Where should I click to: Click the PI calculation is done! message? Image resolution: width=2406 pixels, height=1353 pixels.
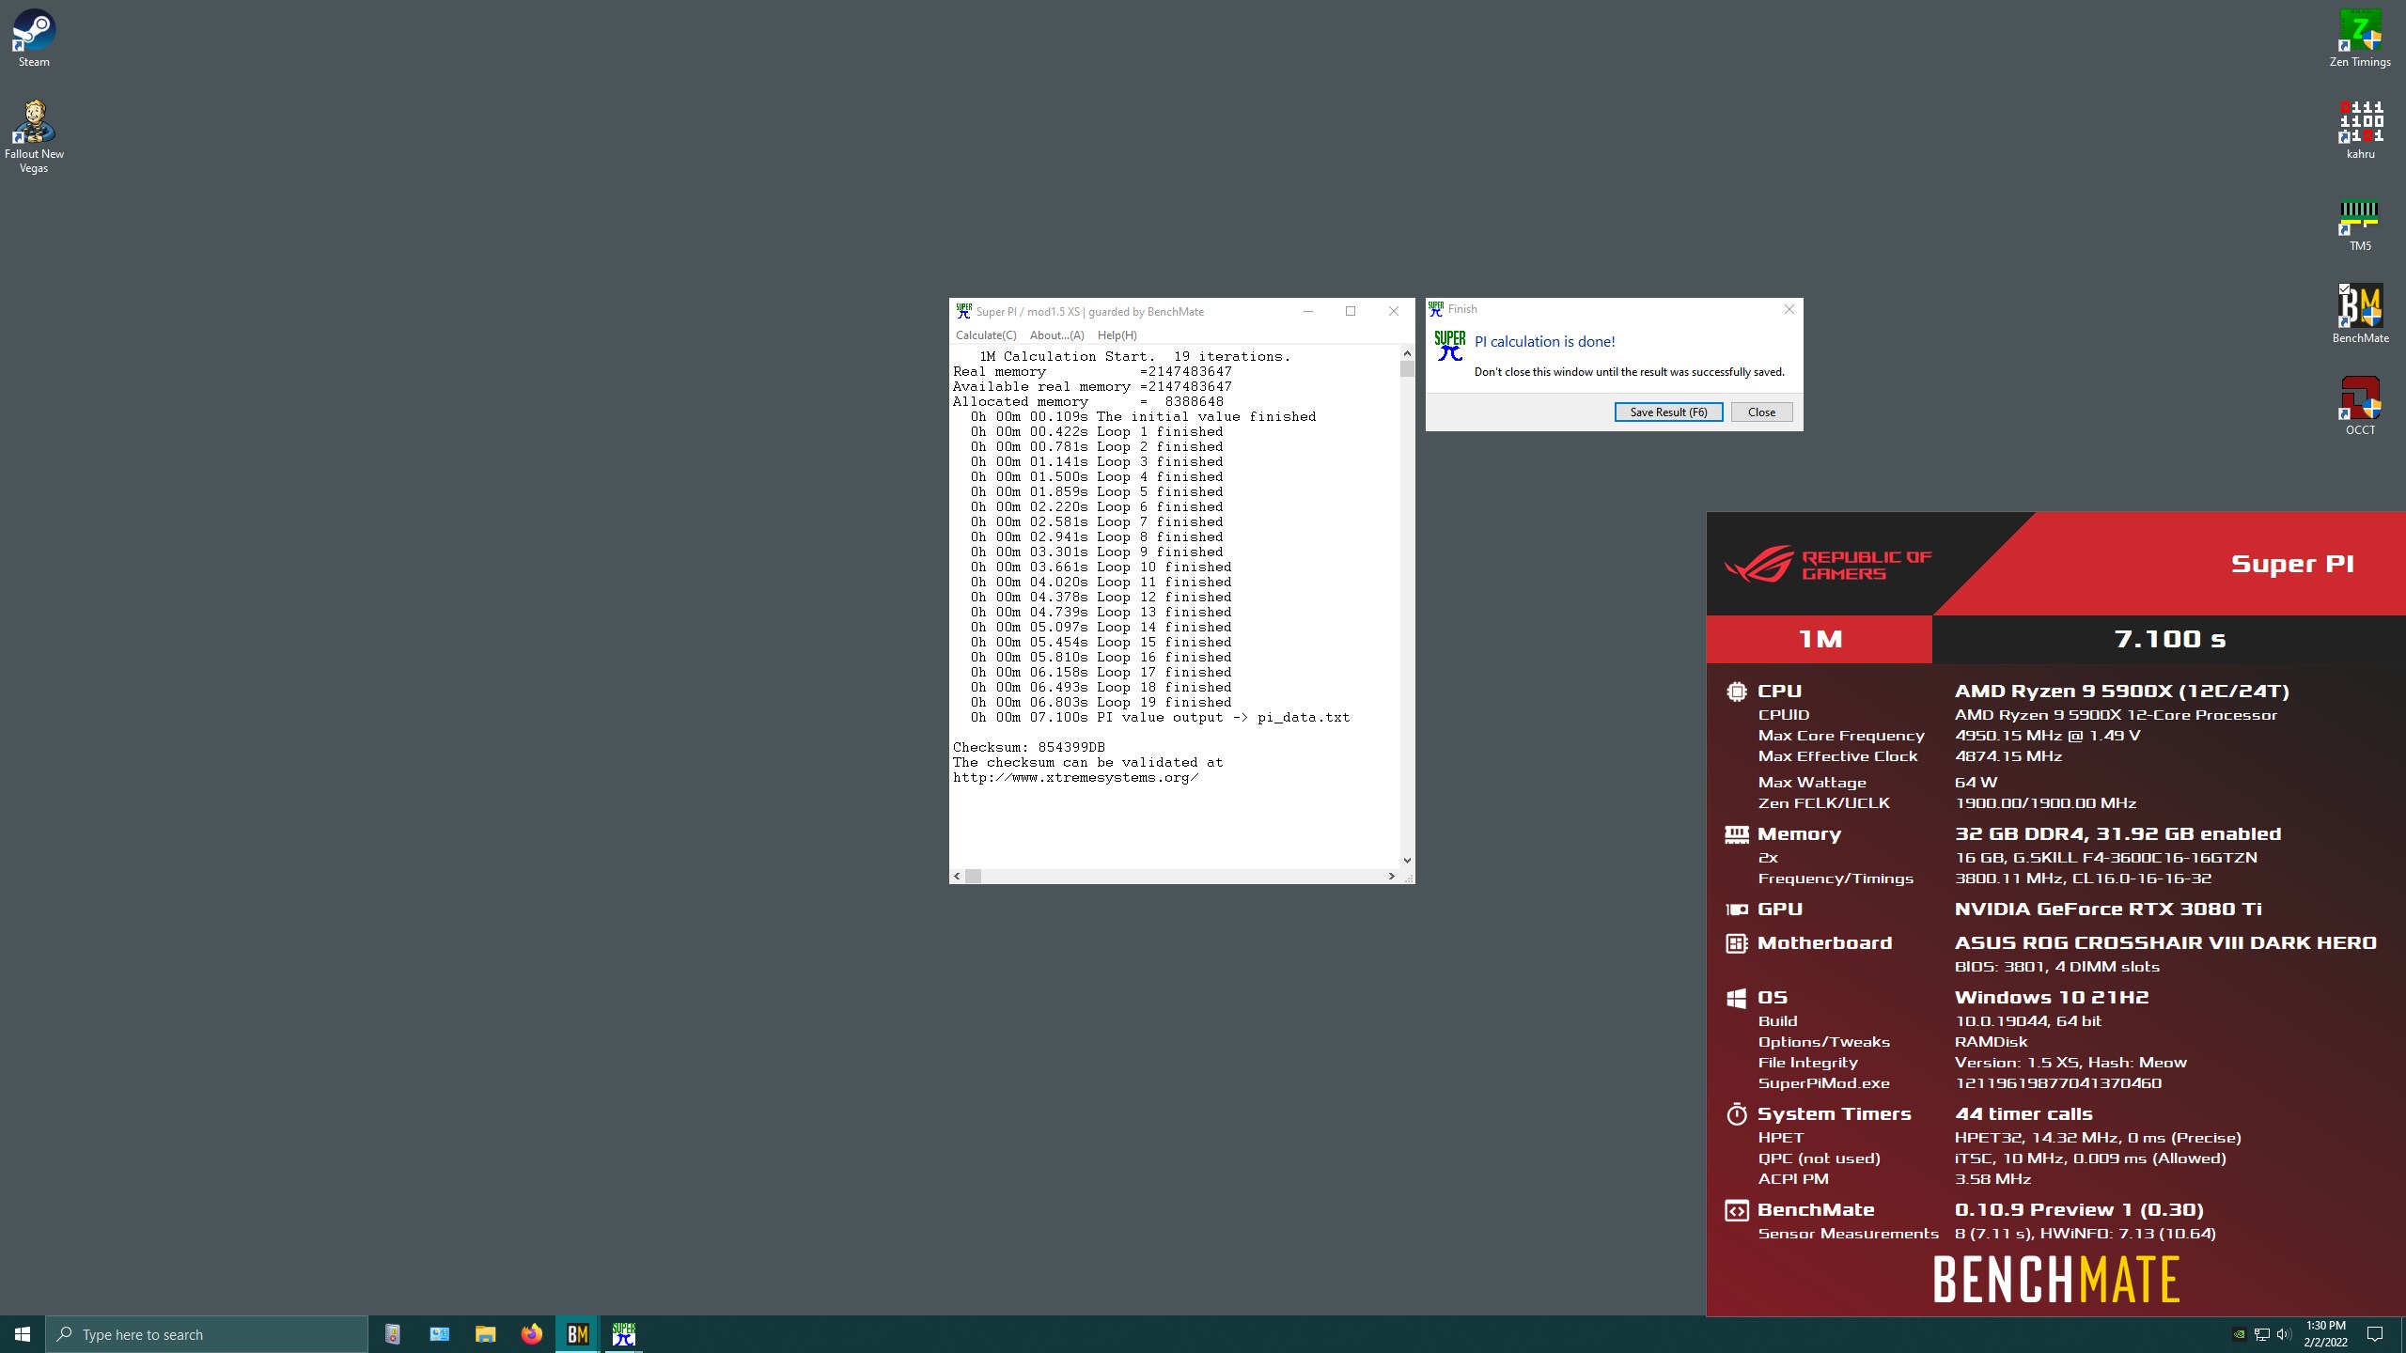coord(1544,342)
